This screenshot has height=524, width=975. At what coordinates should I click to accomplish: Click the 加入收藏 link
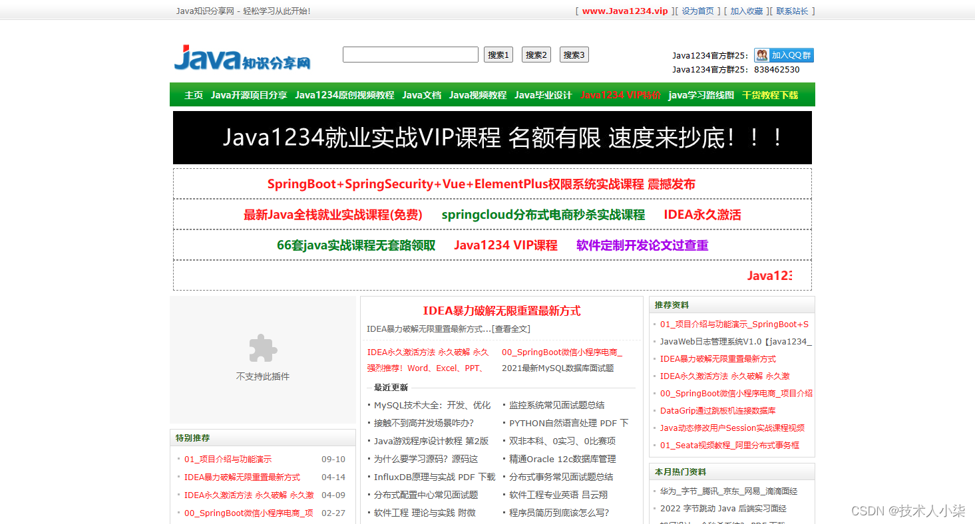pyautogui.click(x=747, y=11)
